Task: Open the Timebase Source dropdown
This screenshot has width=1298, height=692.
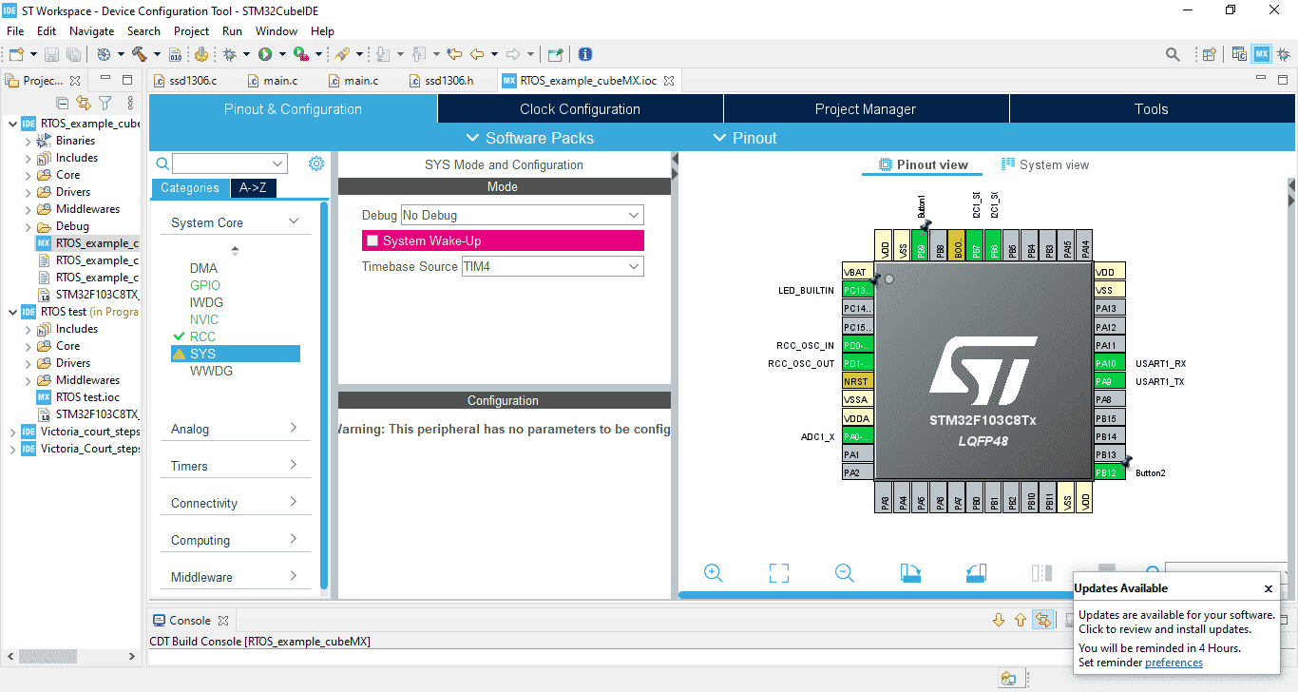Action: [x=552, y=267]
